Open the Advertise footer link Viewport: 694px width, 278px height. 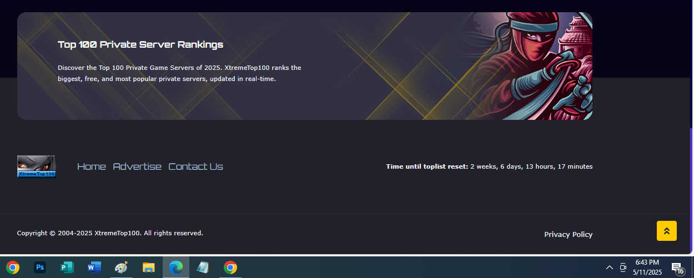coord(137,166)
